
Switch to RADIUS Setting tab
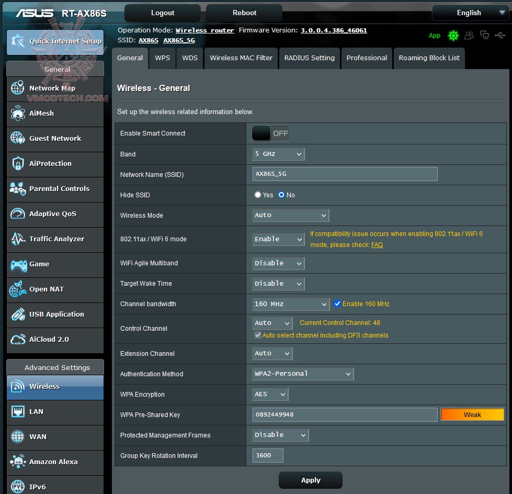pos(309,58)
